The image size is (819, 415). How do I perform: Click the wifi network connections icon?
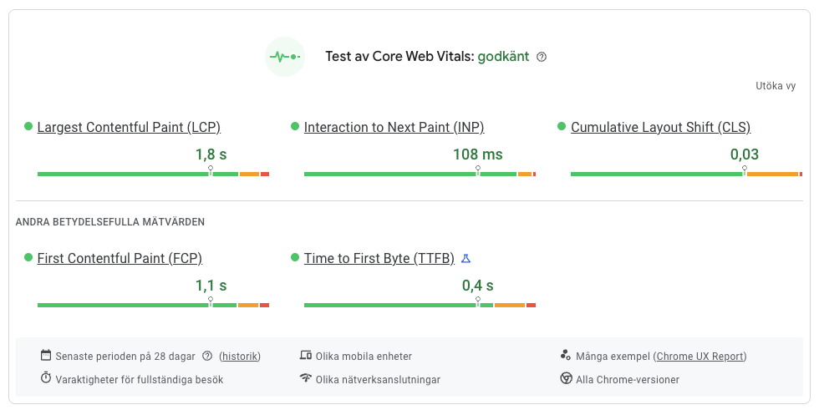306,379
